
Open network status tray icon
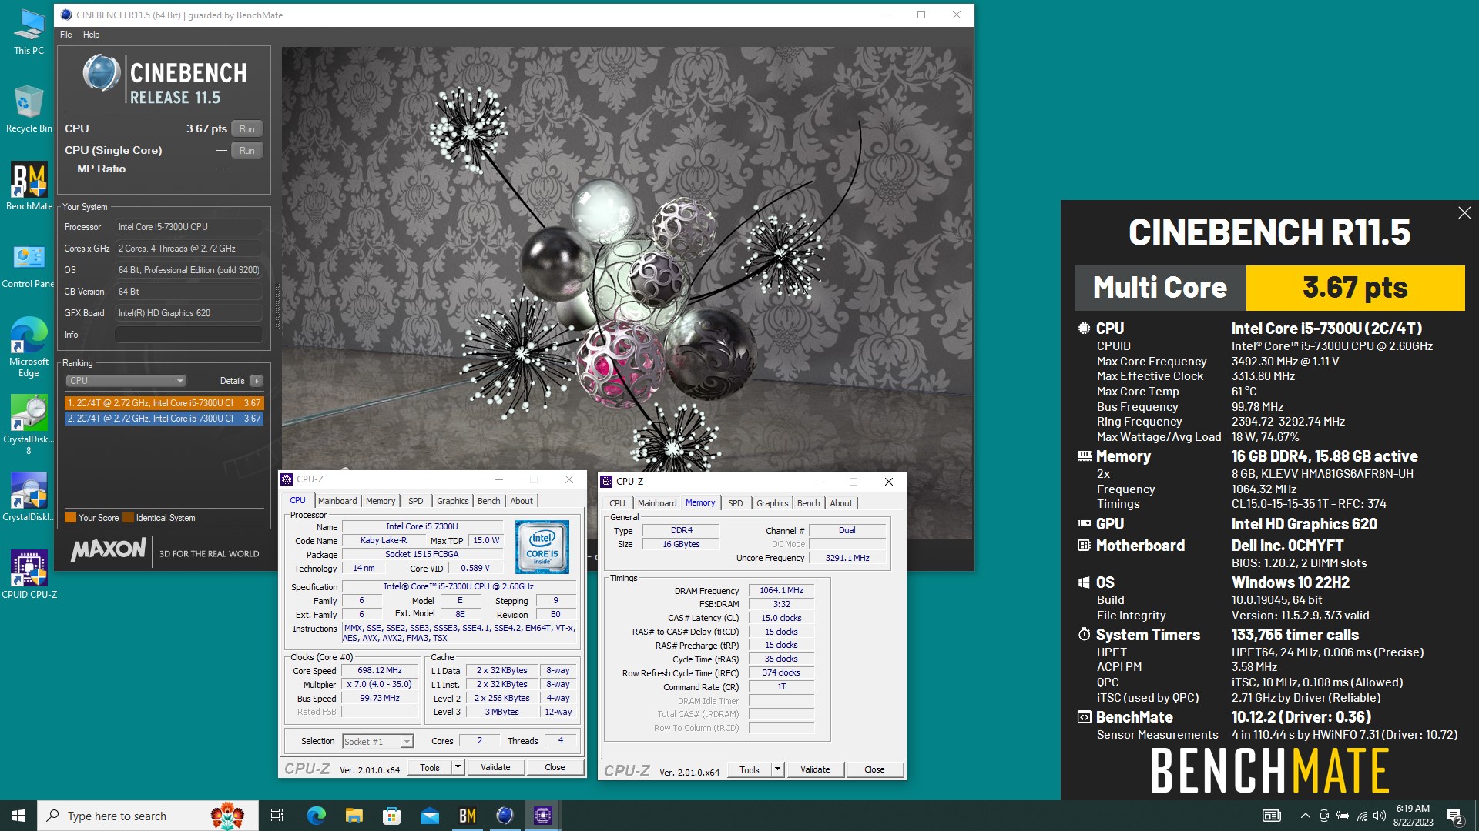click(1361, 816)
